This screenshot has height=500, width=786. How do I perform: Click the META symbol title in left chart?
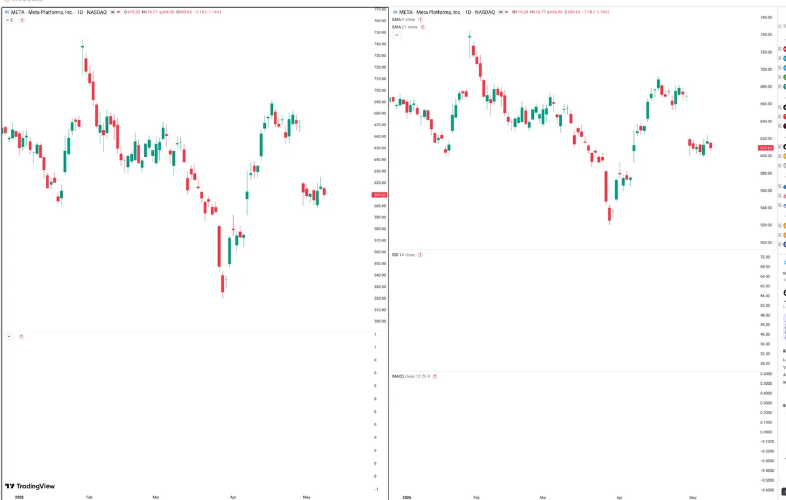click(58, 12)
